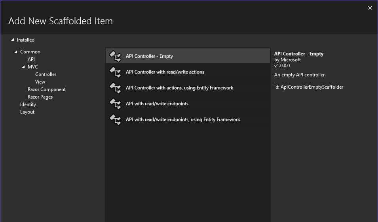
Task: Select the MVC category
Action: 33,67
